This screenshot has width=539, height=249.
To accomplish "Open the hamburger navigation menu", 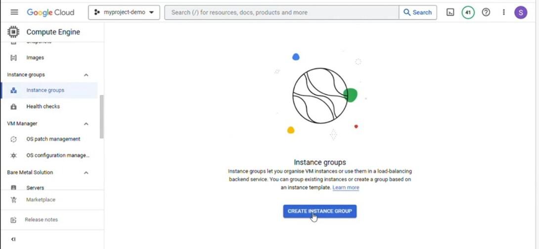I will [x=14, y=12].
